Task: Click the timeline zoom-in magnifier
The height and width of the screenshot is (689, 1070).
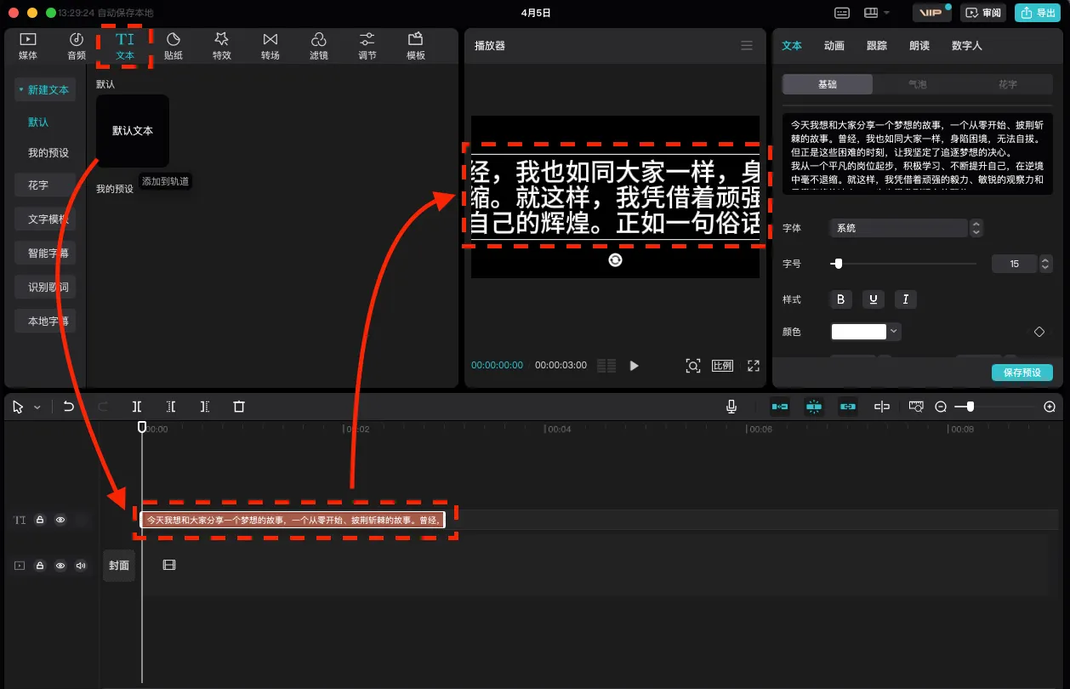Action: 1050,407
